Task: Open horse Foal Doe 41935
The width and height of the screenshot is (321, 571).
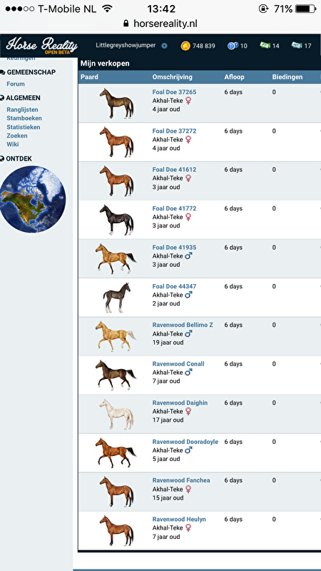Action: (x=174, y=248)
